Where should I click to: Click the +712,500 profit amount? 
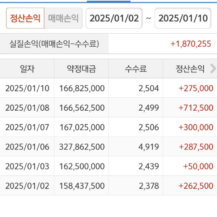click(196, 108)
